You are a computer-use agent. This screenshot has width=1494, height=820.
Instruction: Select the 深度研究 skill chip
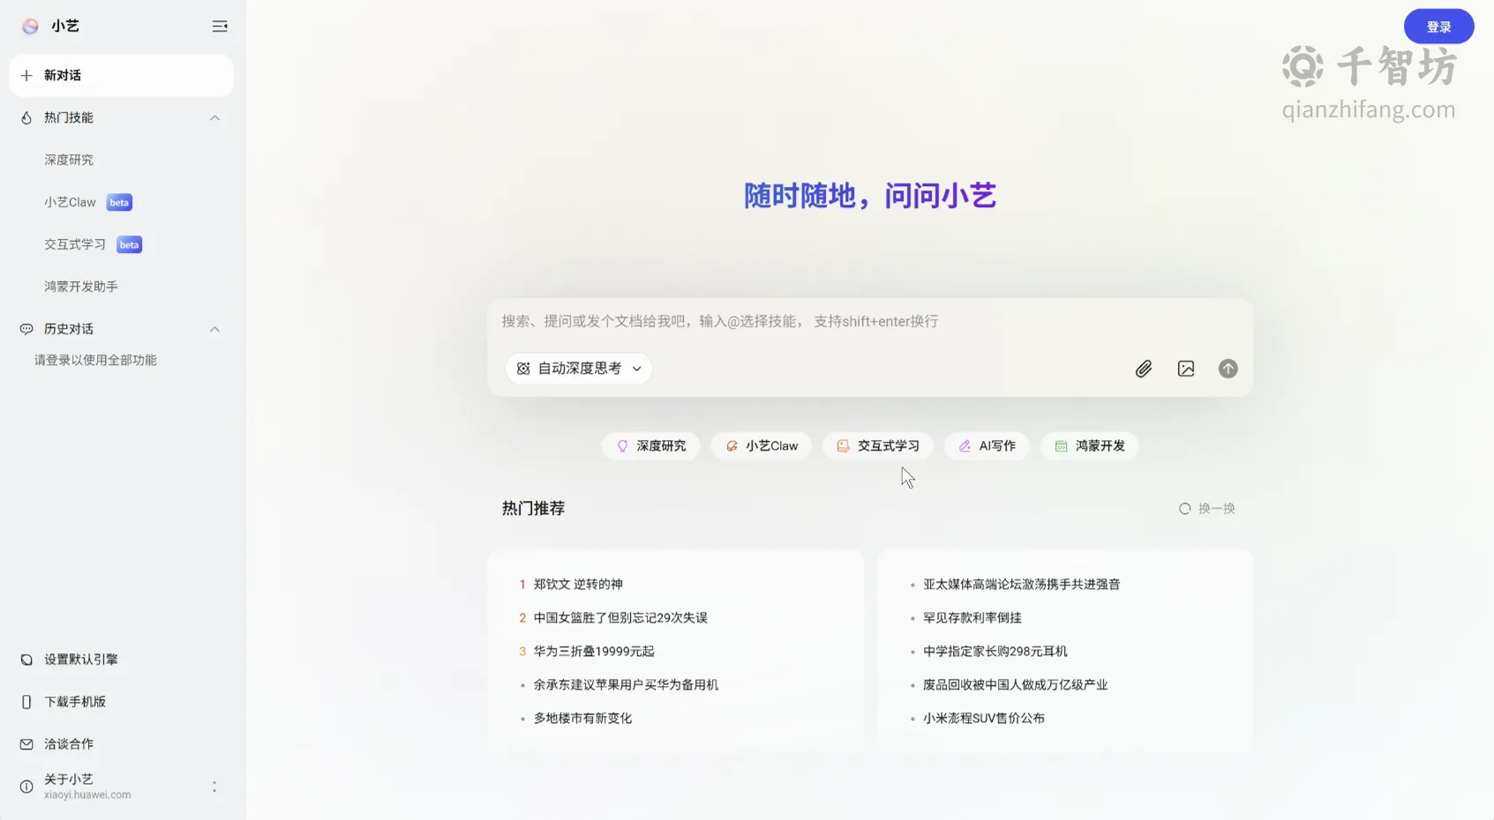(651, 446)
